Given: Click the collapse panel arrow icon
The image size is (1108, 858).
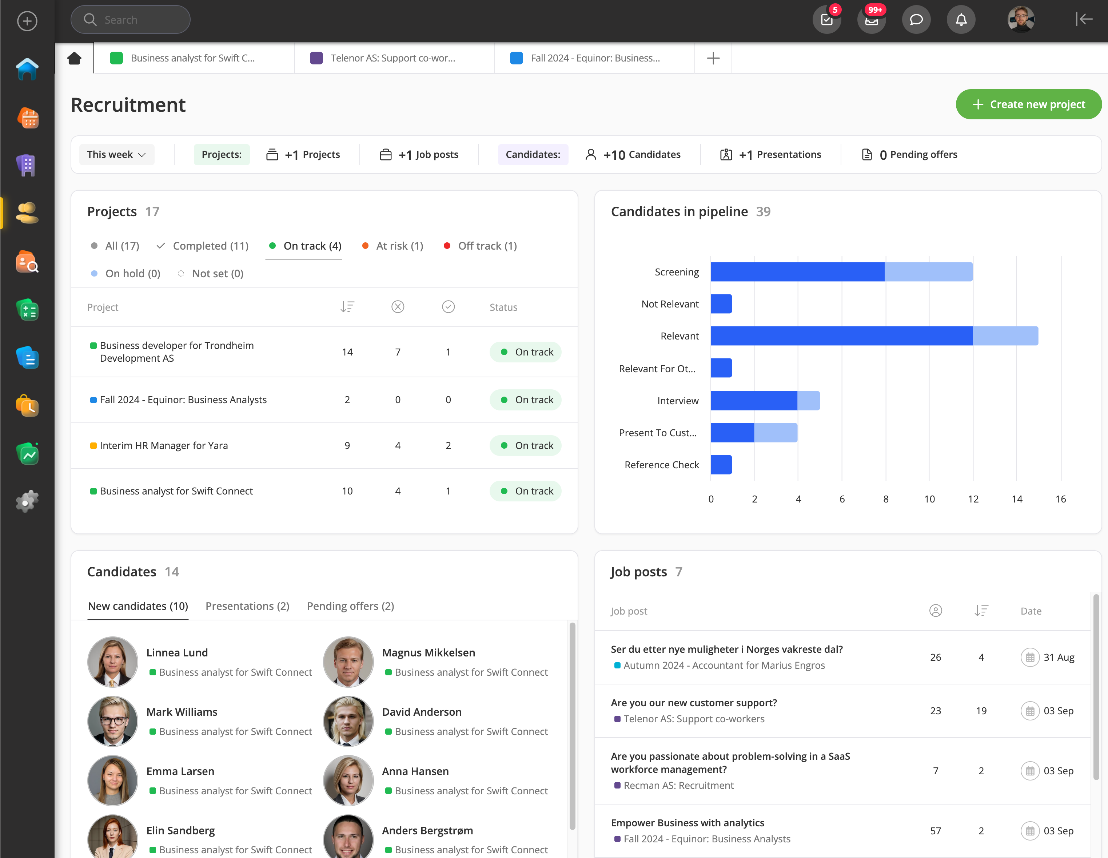Looking at the screenshot, I should coord(1084,19).
